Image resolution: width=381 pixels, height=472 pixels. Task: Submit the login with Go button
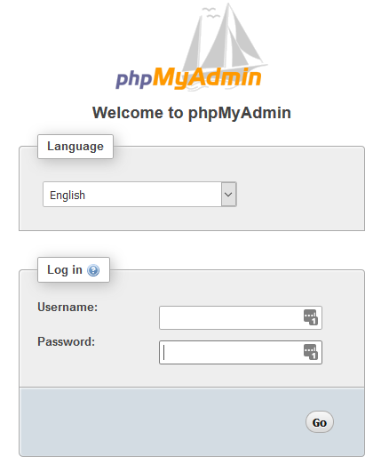pos(319,422)
